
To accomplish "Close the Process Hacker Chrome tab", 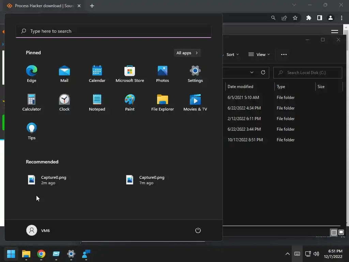I will pyautogui.click(x=79, y=6).
